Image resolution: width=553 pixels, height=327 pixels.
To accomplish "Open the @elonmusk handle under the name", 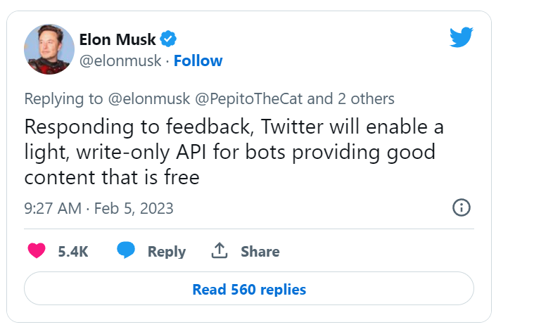I will (x=120, y=60).
